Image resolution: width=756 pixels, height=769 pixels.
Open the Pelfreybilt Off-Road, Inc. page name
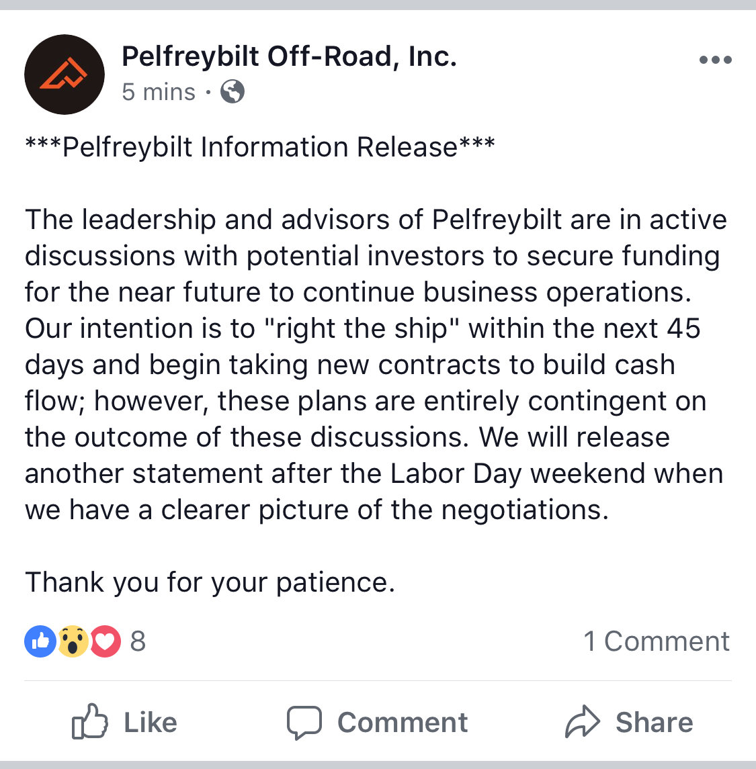[x=290, y=56]
